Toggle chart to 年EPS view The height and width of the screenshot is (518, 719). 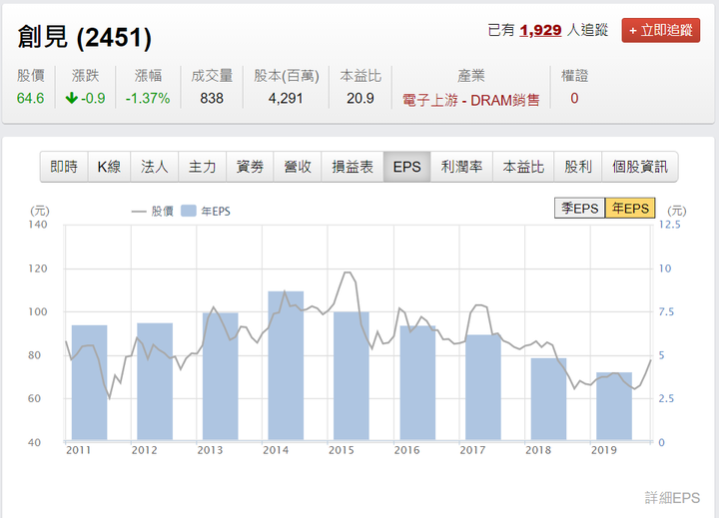tap(630, 209)
